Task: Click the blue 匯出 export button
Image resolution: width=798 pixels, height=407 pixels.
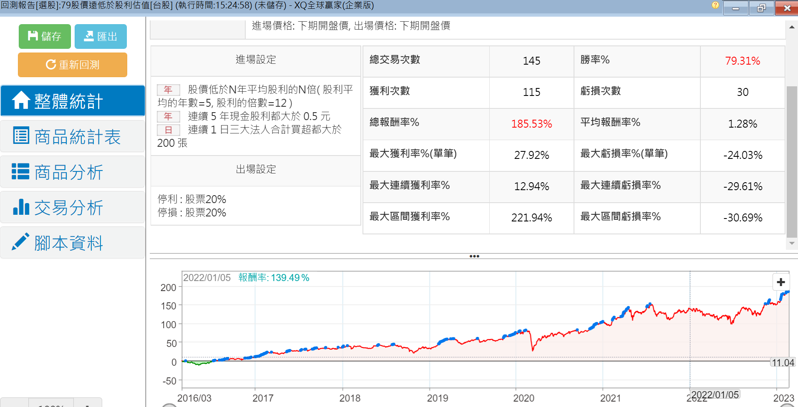Action: (101, 37)
